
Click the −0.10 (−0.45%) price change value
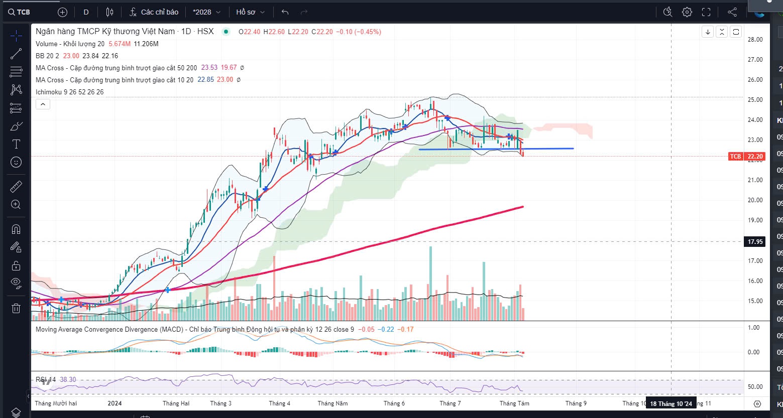(358, 32)
